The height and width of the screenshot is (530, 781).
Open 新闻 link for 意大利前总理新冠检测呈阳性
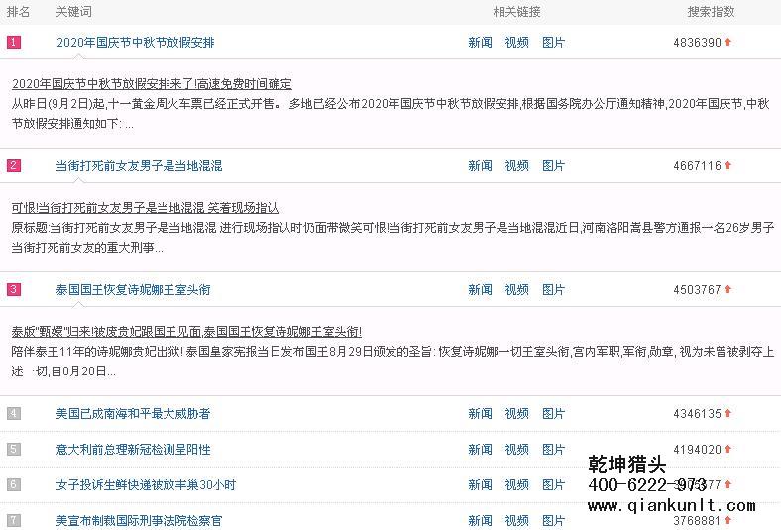click(480, 450)
